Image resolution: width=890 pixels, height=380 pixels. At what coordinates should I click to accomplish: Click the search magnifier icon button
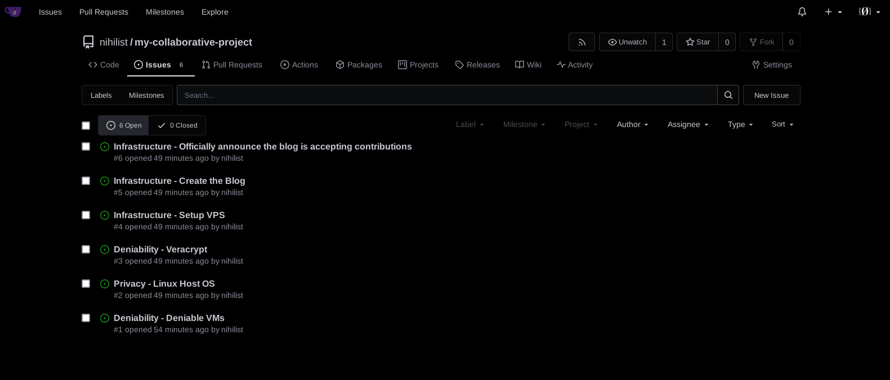[x=728, y=95]
